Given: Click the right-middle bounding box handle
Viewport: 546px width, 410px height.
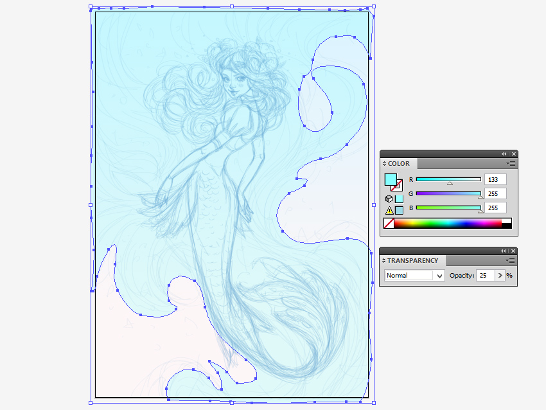Looking at the screenshot, I should (x=374, y=205).
